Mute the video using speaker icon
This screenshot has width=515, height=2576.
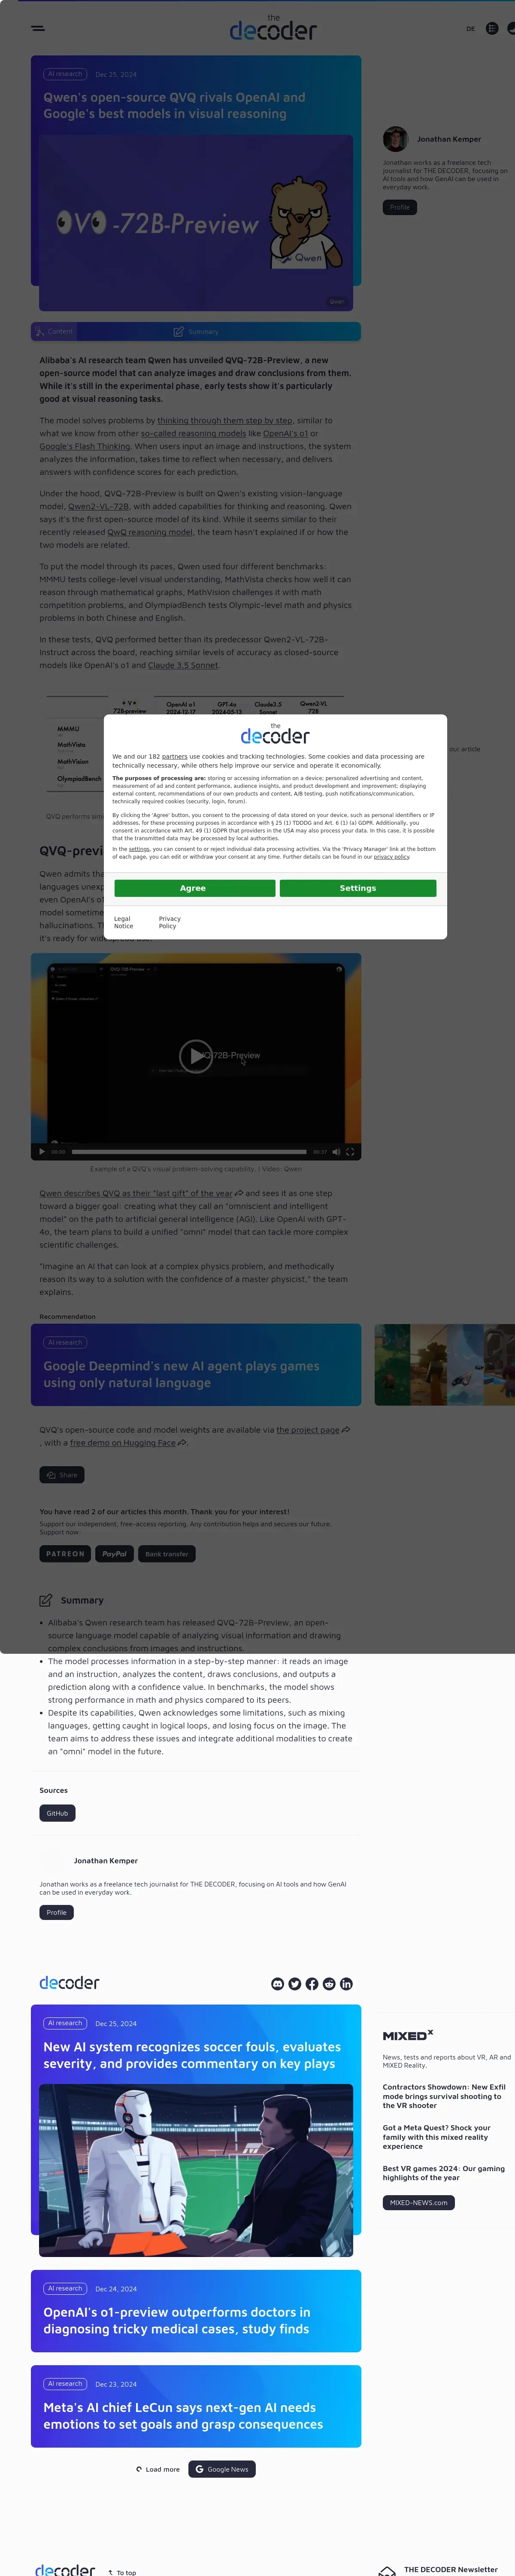coord(336,1152)
